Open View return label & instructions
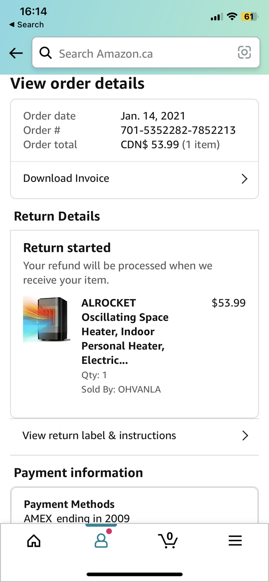269x582 pixels. click(x=99, y=435)
